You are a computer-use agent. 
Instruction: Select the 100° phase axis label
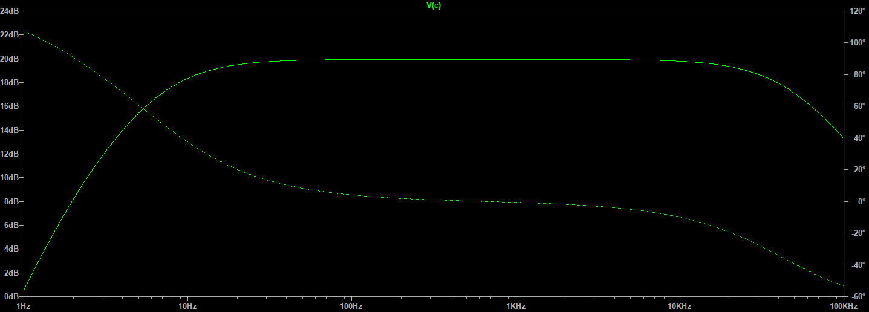point(858,43)
